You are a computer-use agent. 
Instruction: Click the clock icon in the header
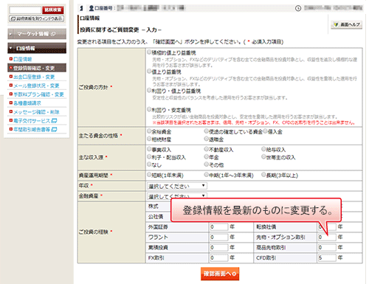[298, 8]
